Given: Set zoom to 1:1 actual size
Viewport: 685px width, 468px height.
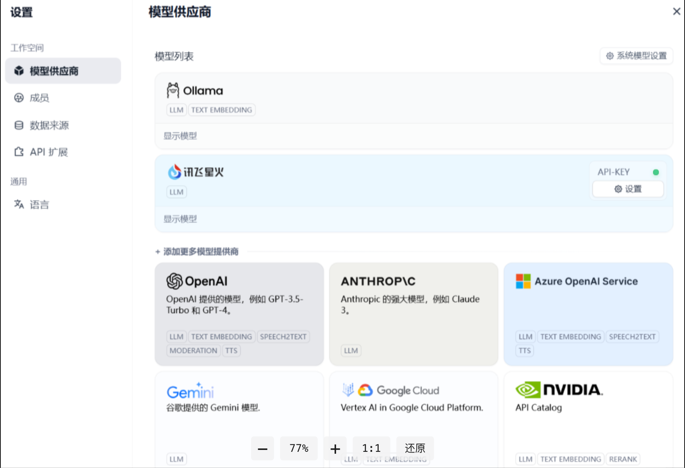Looking at the screenshot, I should (x=371, y=448).
